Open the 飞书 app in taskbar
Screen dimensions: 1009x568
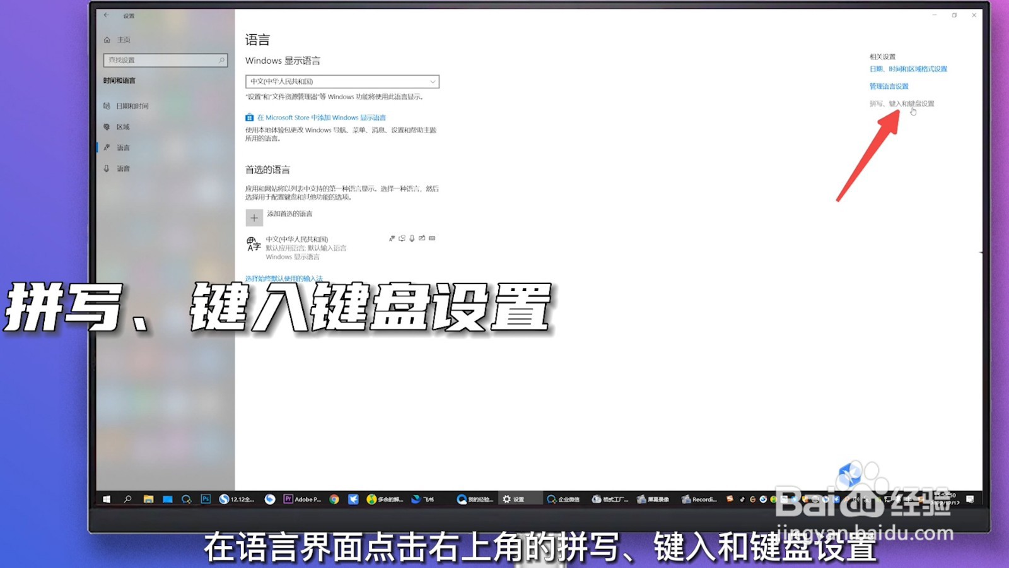pyautogui.click(x=423, y=499)
